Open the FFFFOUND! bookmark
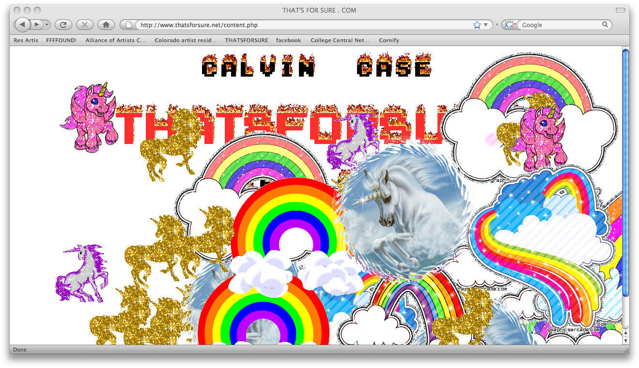The image size is (639, 368). coord(61,40)
